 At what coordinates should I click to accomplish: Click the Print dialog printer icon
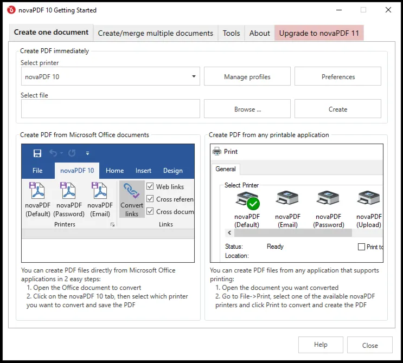(216, 152)
